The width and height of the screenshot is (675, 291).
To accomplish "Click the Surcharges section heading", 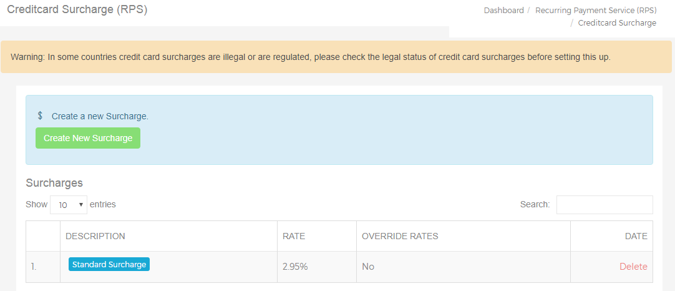I will tap(54, 183).
